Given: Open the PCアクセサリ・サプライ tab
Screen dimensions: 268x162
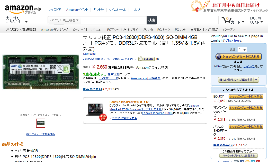Looking at the screenshot, I should [x=122, y=30].
